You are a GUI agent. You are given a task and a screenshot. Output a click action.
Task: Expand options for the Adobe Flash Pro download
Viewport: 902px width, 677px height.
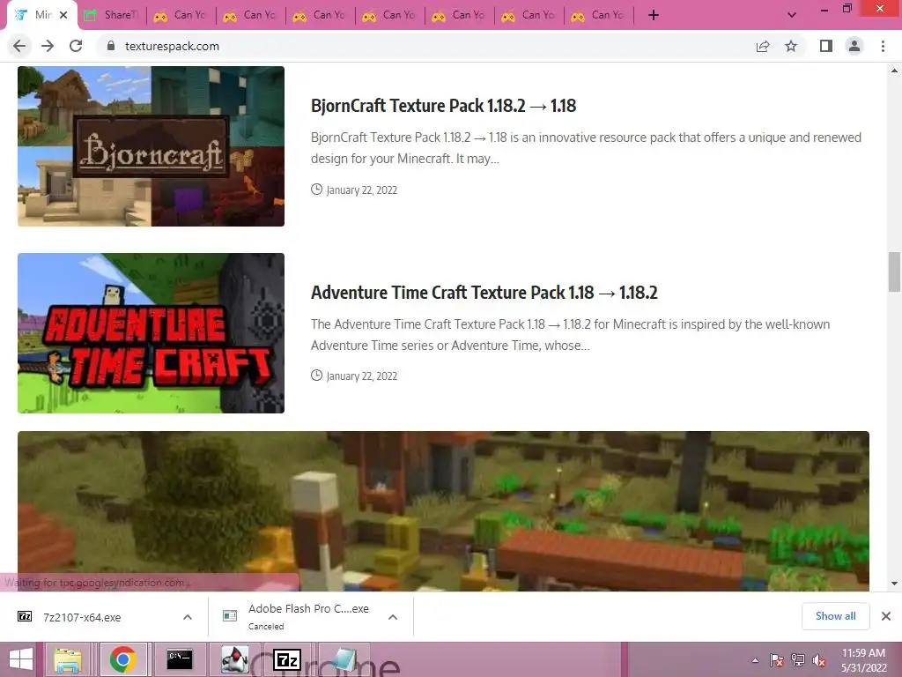tap(393, 617)
